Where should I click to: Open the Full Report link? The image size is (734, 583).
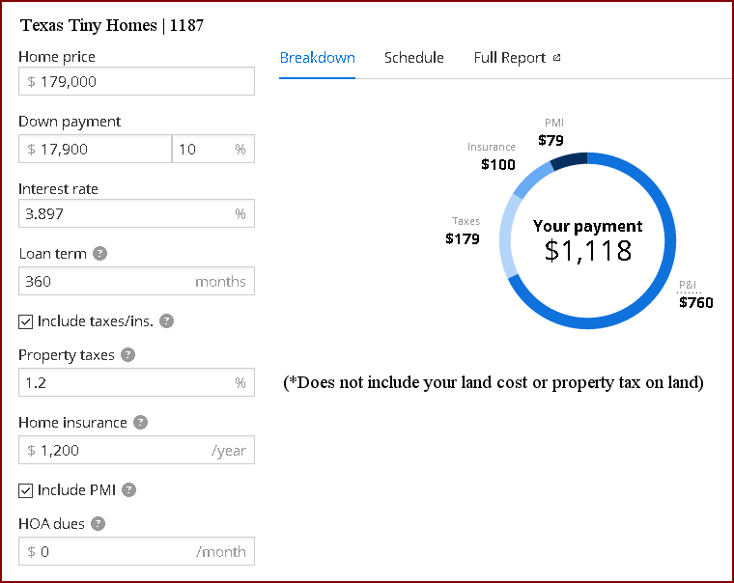point(510,58)
